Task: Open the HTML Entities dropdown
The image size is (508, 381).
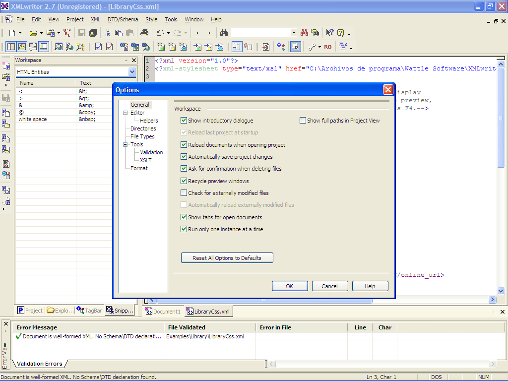Action: (132, 72)
